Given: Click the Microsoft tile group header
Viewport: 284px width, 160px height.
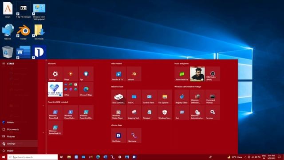Looking at the screenshot, I should [51, 64].
